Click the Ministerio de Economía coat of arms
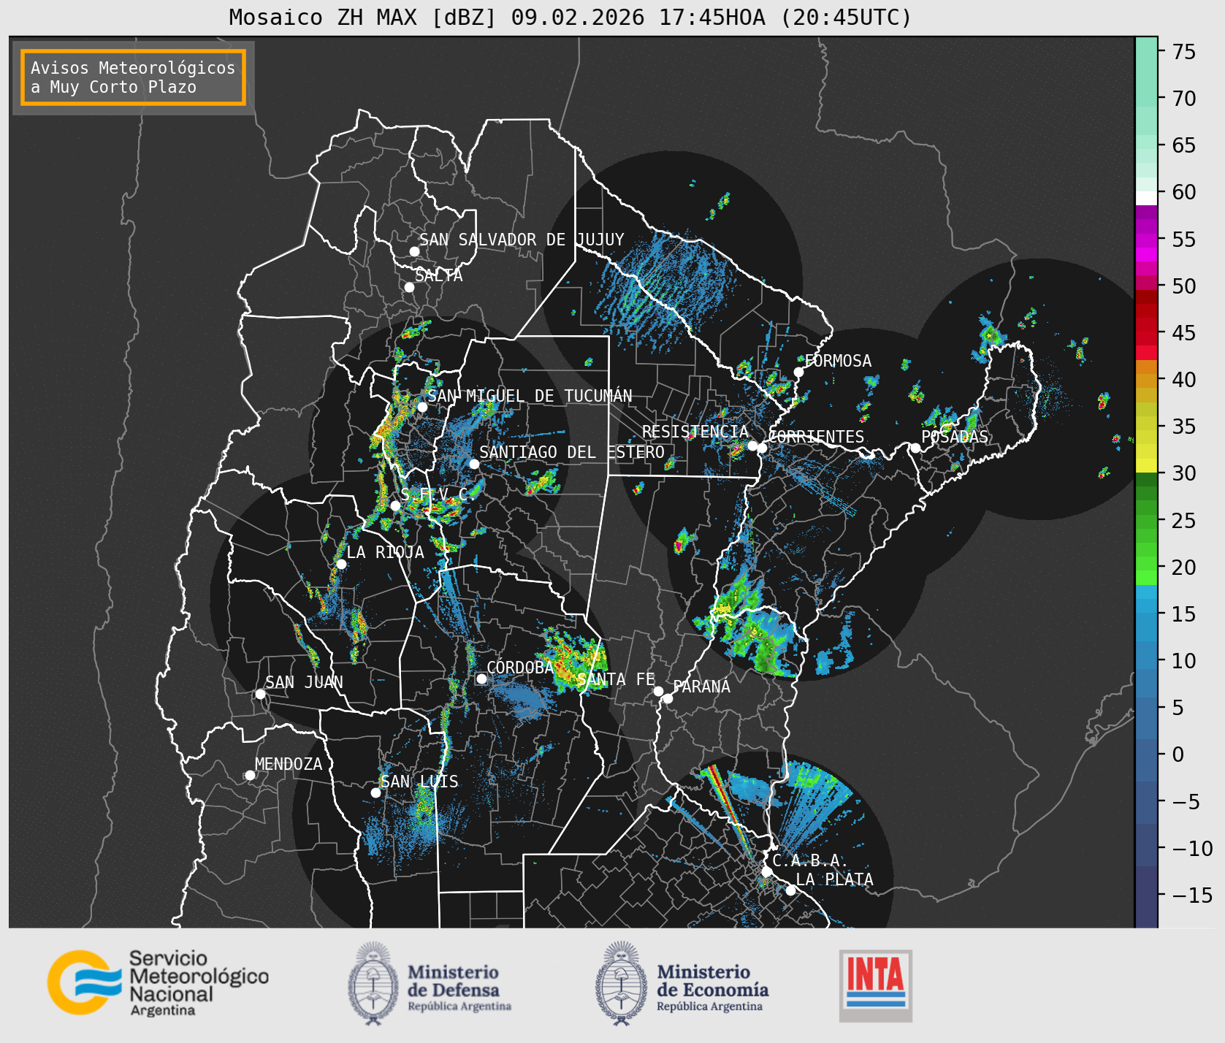This screenshot has height=1043, width=1225. pos(622,983)
